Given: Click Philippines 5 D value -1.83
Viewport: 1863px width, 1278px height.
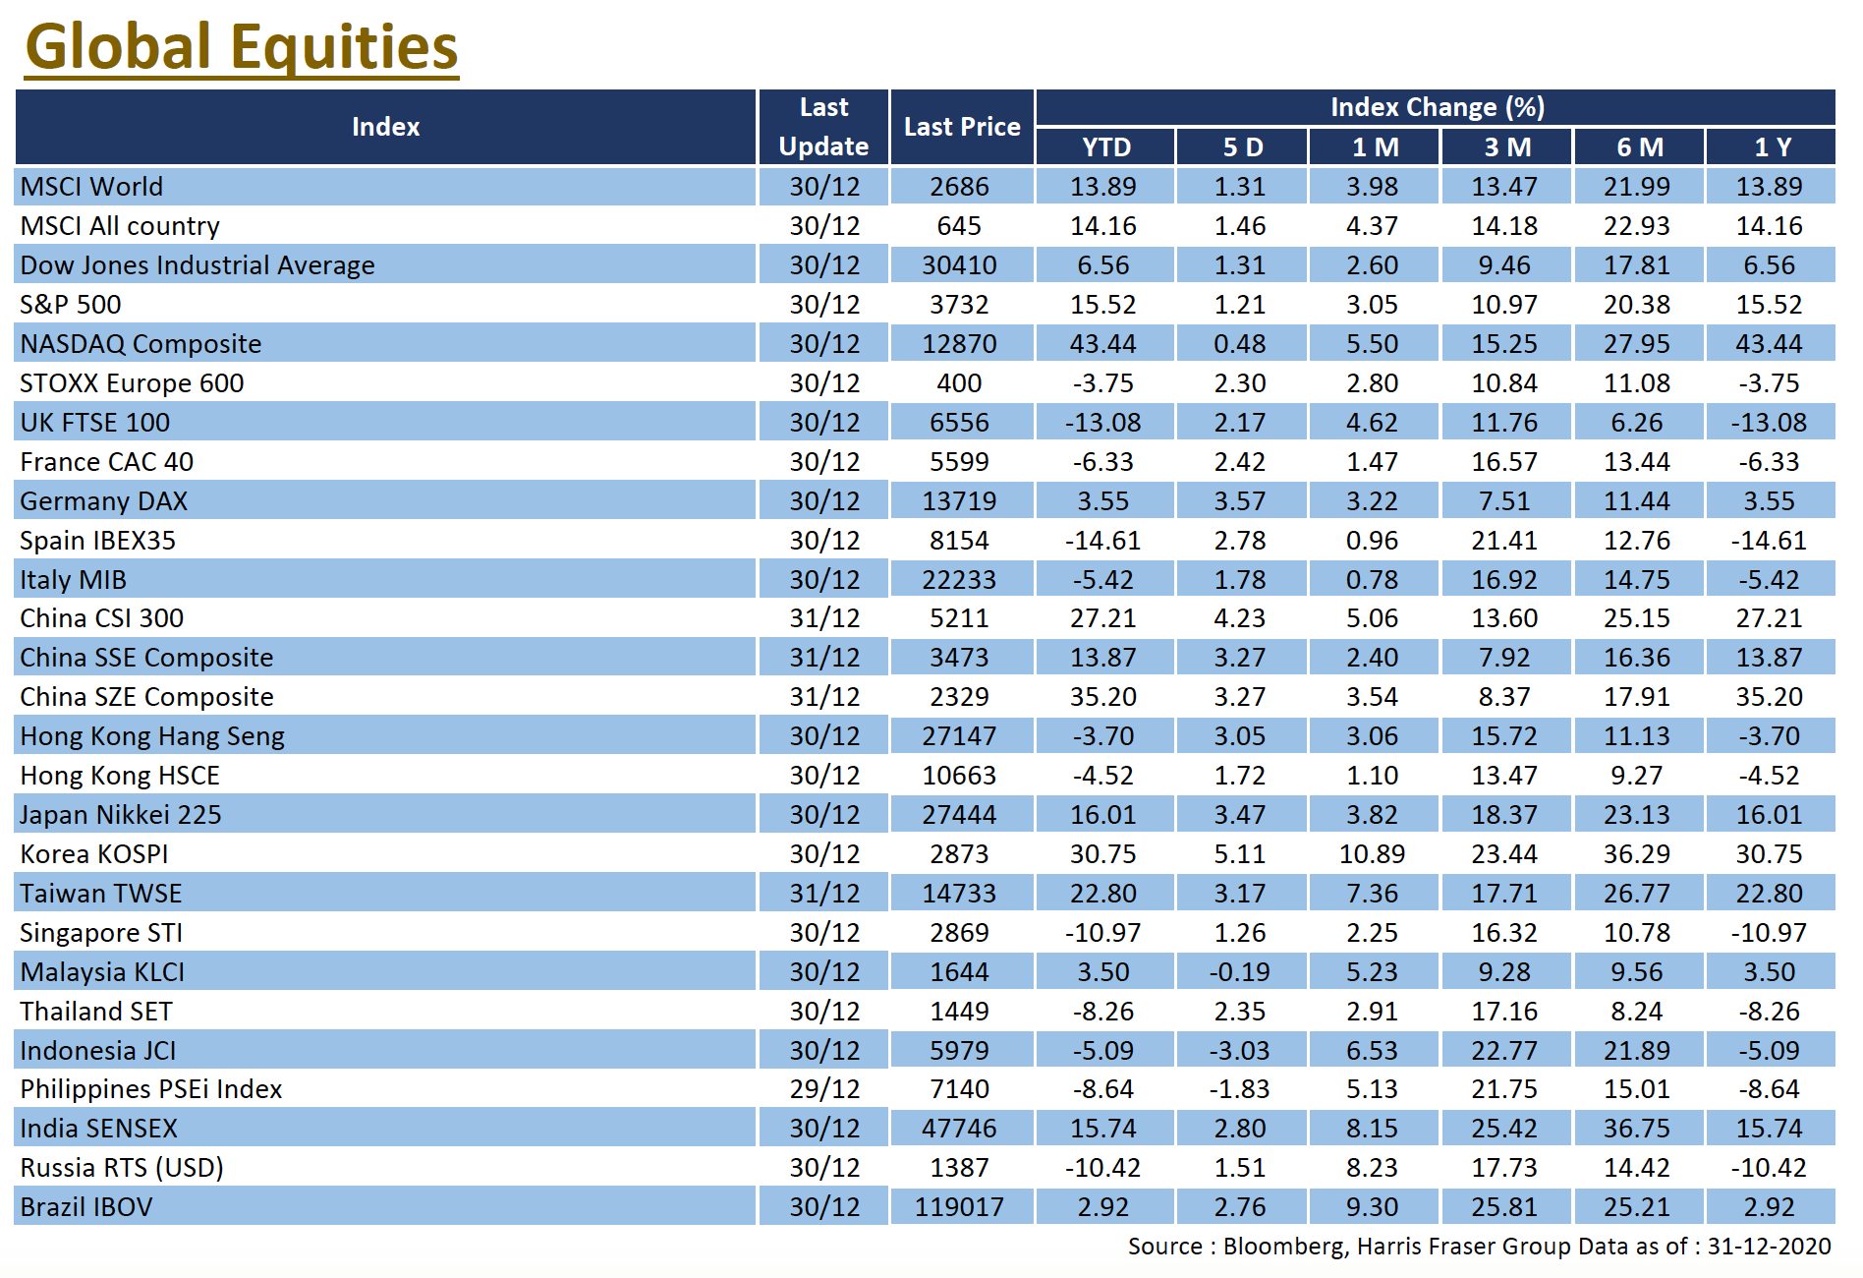Looking at the screenshot, I should click(1240, 1089).
